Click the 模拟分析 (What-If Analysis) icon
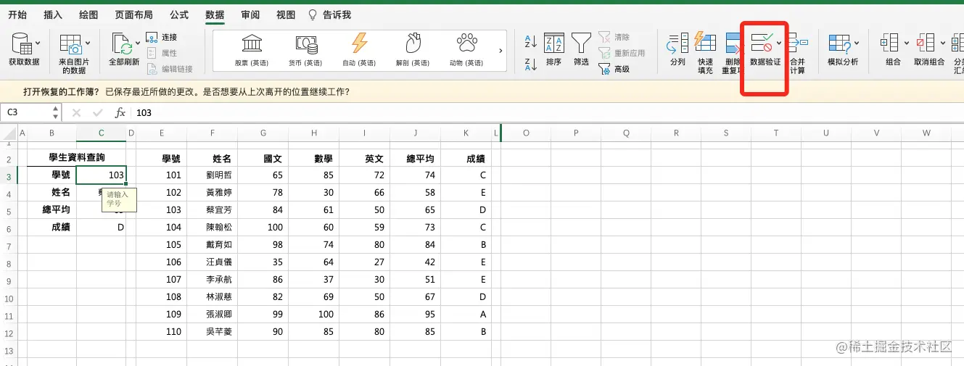The image size is (964, 366). [839, 44]
